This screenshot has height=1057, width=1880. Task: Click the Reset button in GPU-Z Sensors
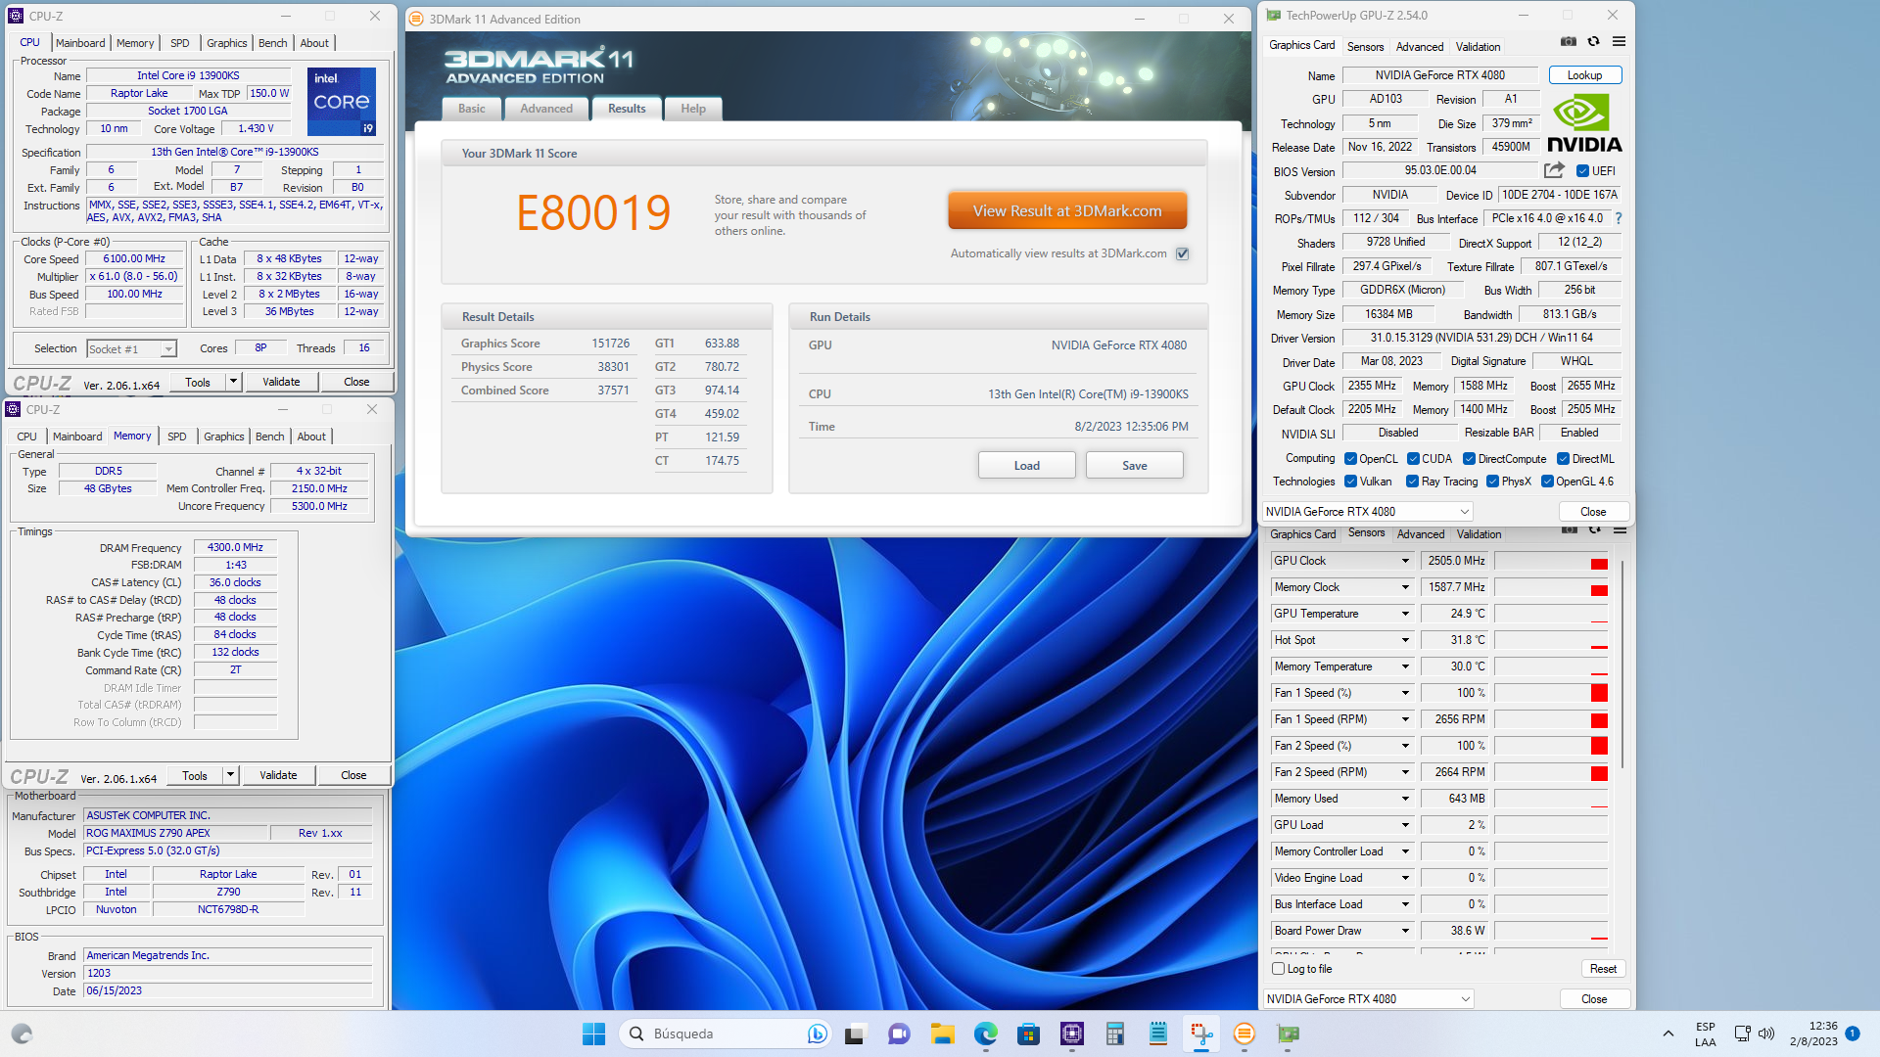pos(1603,969)
